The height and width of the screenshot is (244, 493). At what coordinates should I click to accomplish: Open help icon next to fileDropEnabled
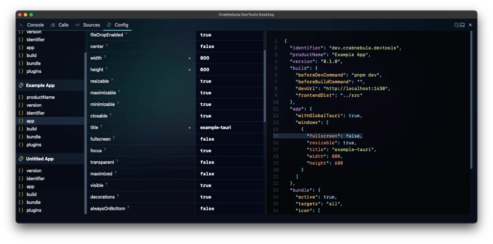coord(126,34)
